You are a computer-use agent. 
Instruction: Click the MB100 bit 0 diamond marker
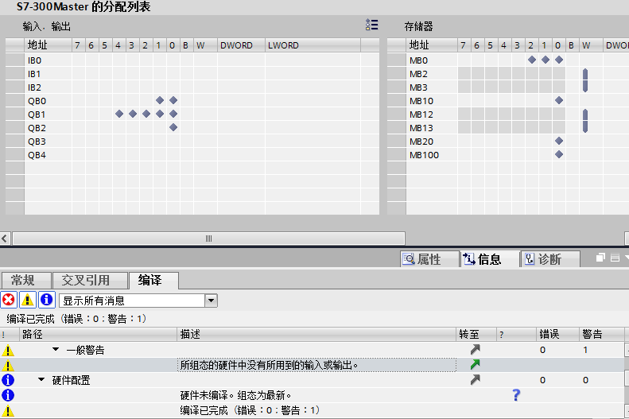[559, 154]
